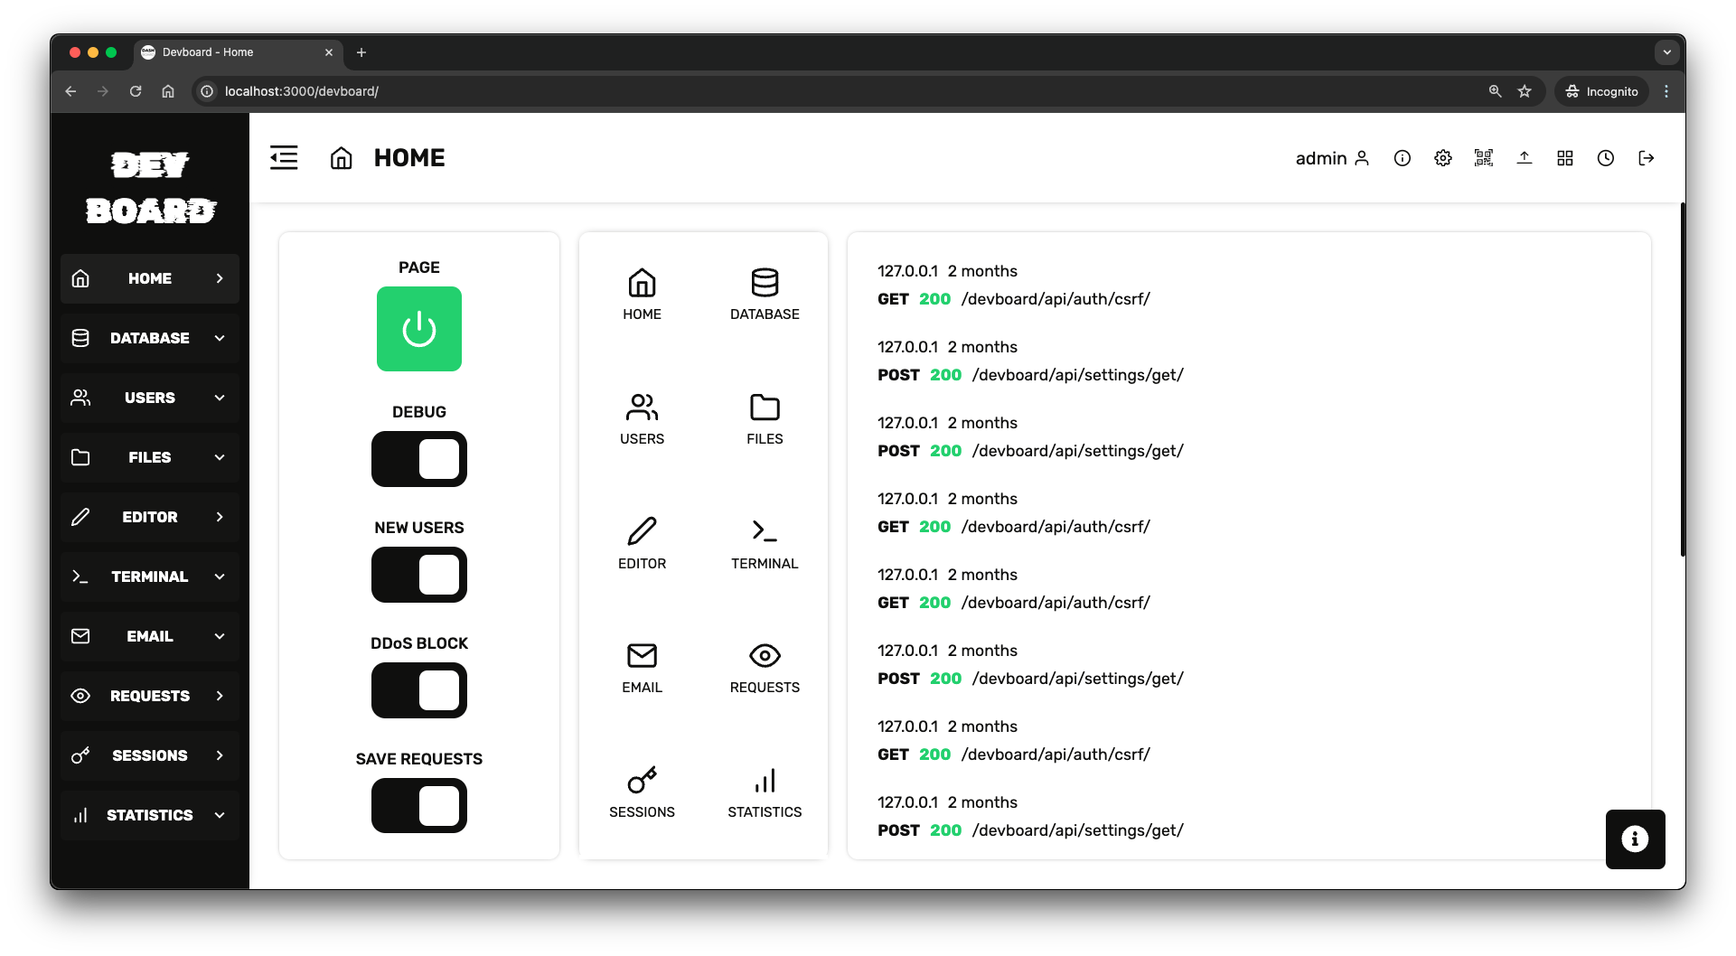1736x956 pixels.
Task: Select EDITOR in the sidebar menu
Action: [150, 517]
